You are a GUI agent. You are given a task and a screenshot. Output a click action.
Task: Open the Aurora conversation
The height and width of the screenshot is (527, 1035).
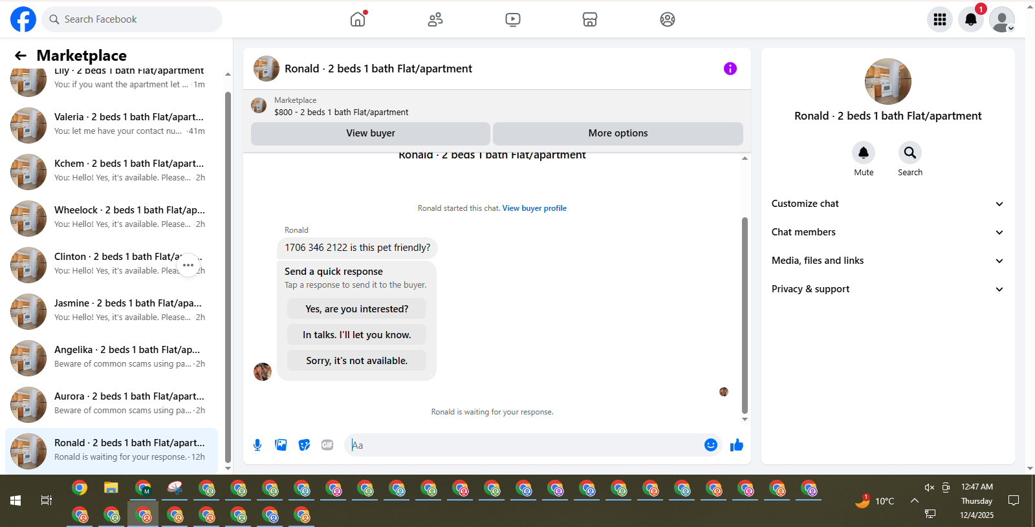111,405
